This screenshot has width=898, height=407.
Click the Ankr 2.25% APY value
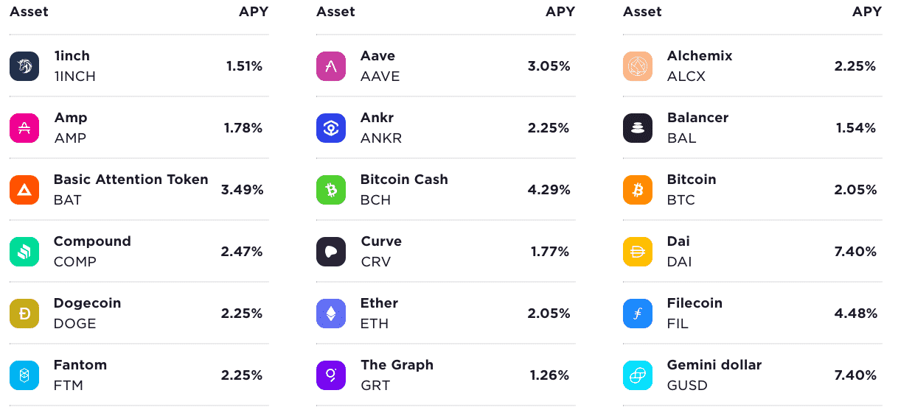[x=549, y=128]
